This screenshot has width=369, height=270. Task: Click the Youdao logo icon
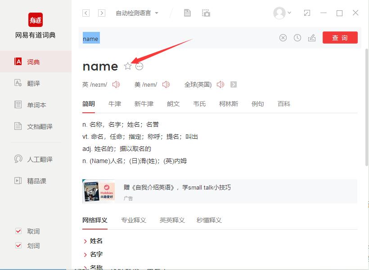36,20
